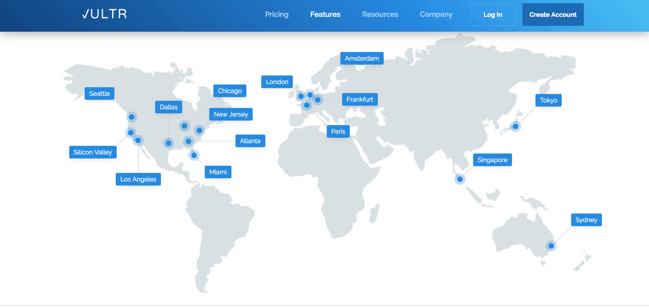Select the Seattle location label

point(99,93)
